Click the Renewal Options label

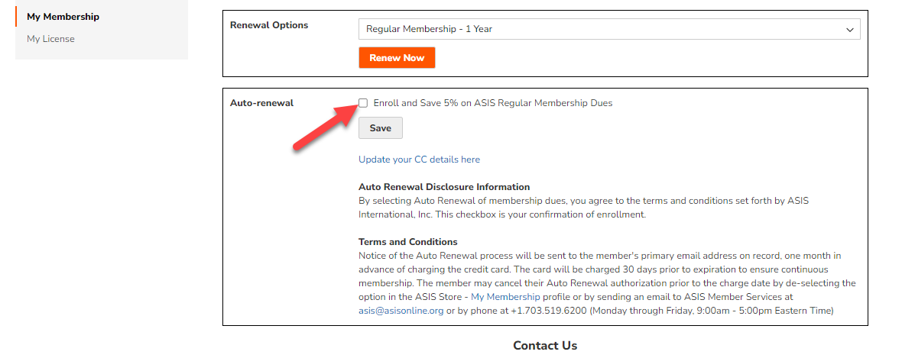tap(269, 25)
